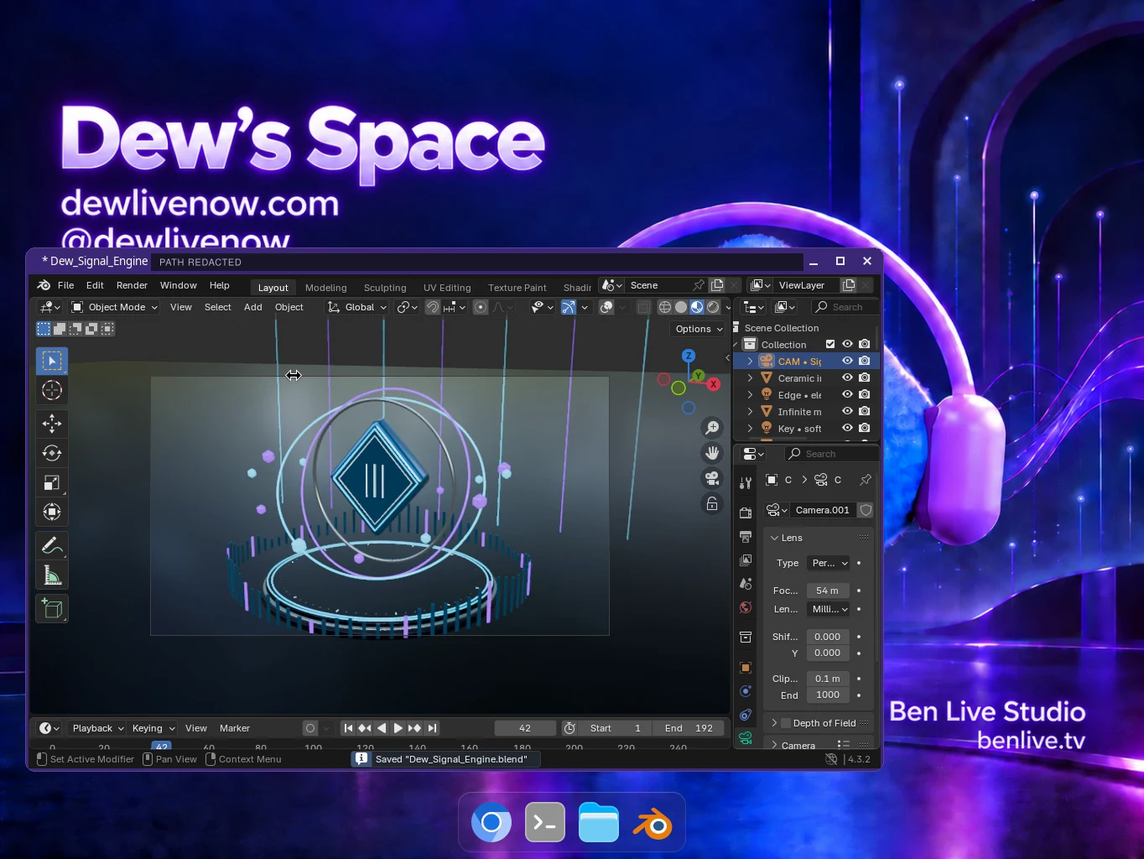1144x859 pixels.
Task: Switch to solid viewport shading
Action: click(x=681, y=307)
